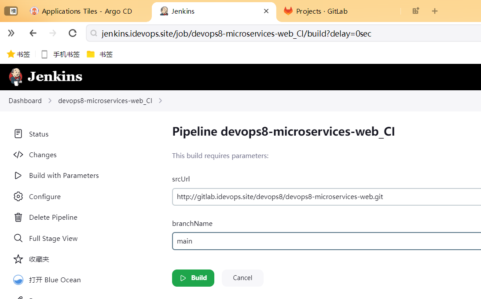Expand the sidebar double-chevron icon
The image size is (481, 299).
(11, 33)
